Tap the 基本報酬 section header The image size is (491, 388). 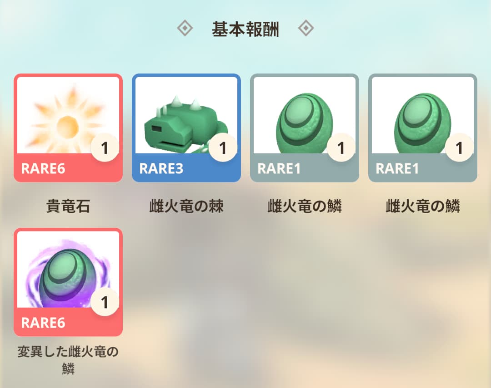point(245,29)
